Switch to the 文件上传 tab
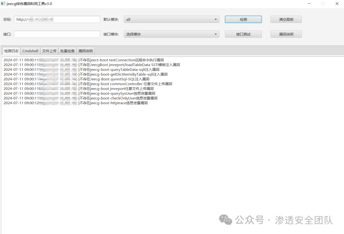The height and width of the screenshot is (234, 344). coord(49,51)
